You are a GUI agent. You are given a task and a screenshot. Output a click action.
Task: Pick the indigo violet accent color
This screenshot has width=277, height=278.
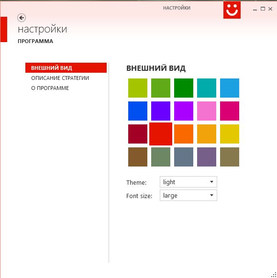click(161, 111)
